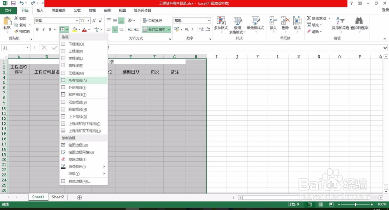
Task: Click the increase decimal icon
Action: pyautogui.click(x=202, y=29)
